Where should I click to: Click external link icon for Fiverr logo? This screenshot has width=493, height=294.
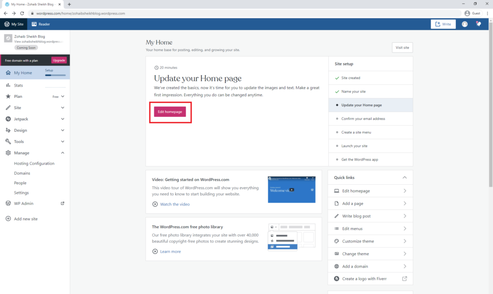coord(404,279)
